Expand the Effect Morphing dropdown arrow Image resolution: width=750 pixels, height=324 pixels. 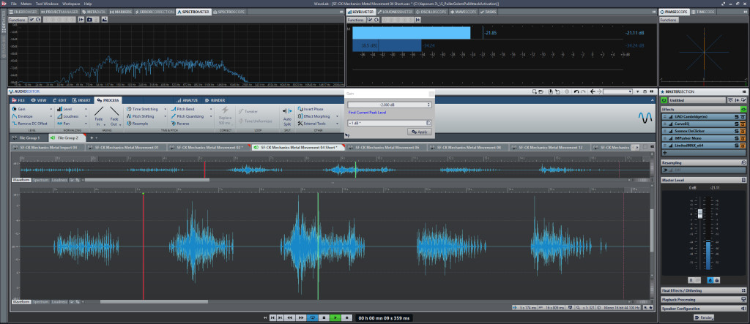tap(335, 116)
